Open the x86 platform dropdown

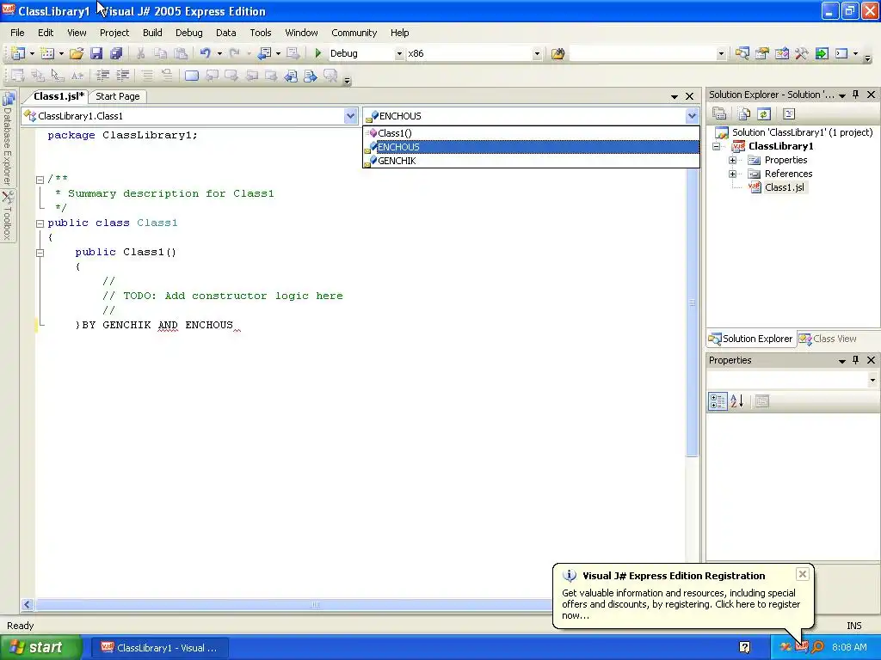tap(537, 54)
